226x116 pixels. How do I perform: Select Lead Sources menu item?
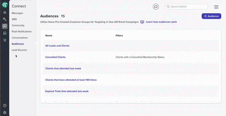click(x=19, y=50)
